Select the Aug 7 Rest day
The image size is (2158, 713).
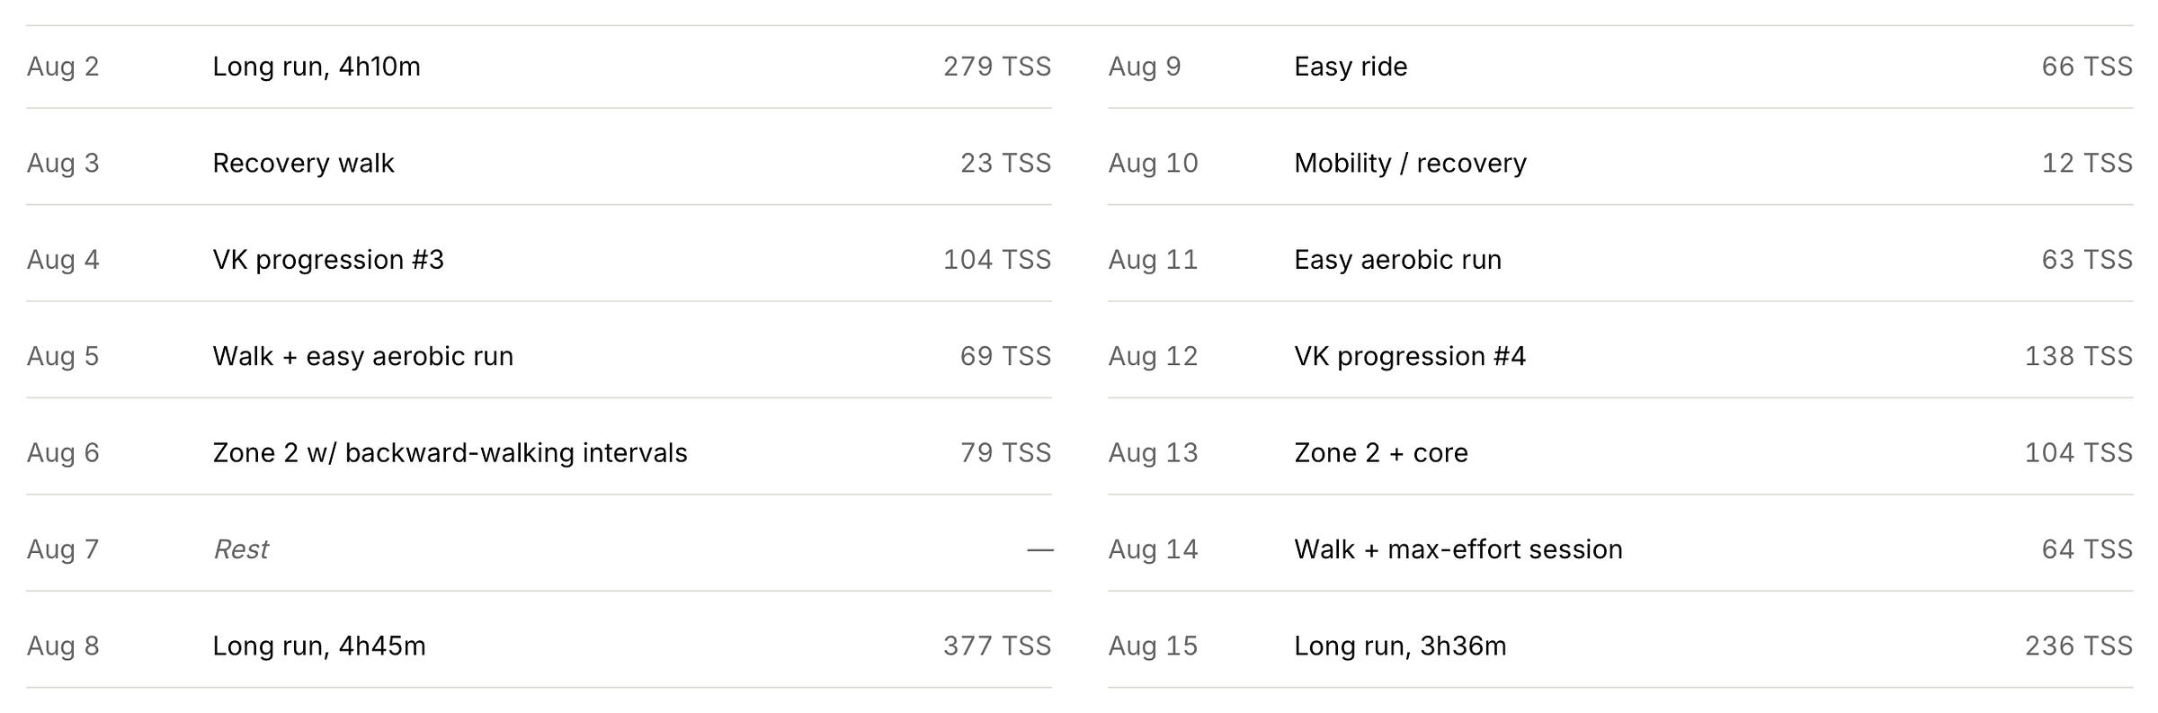(x=539, y=550)
